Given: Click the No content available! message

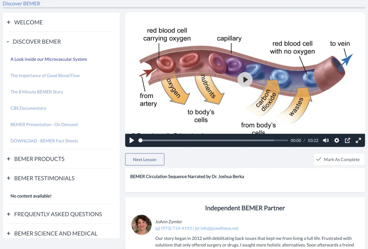Looking at the screenshot, I should (x=31, y=196).
